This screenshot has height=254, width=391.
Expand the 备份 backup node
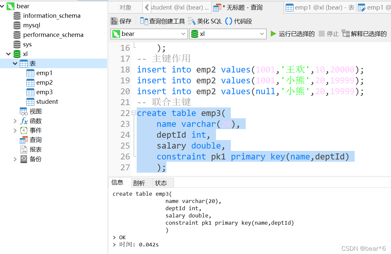point(15,159)
